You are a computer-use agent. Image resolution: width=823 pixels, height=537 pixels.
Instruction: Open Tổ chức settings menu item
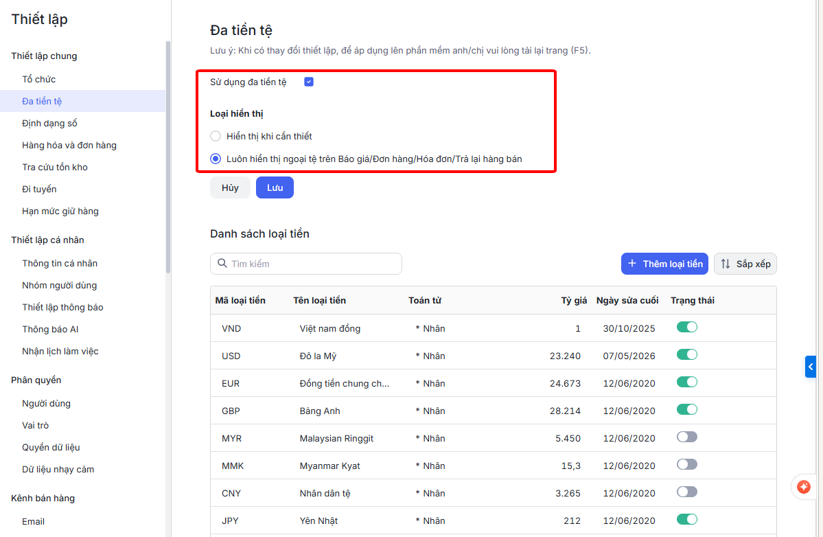[x=39, y=79]
